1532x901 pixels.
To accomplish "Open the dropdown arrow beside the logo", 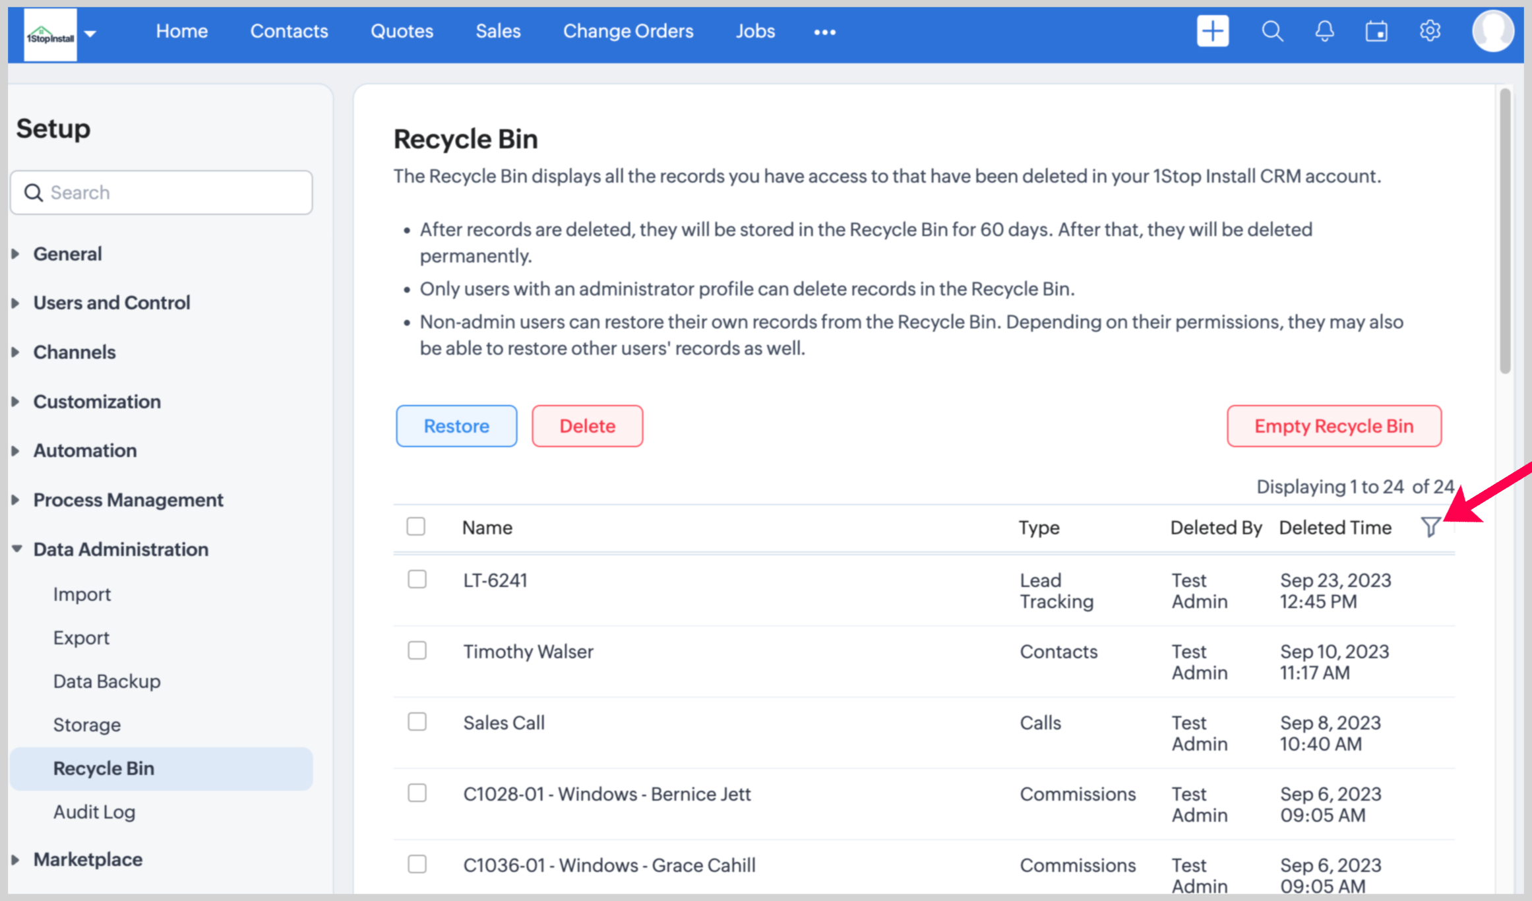I will 90,34.
